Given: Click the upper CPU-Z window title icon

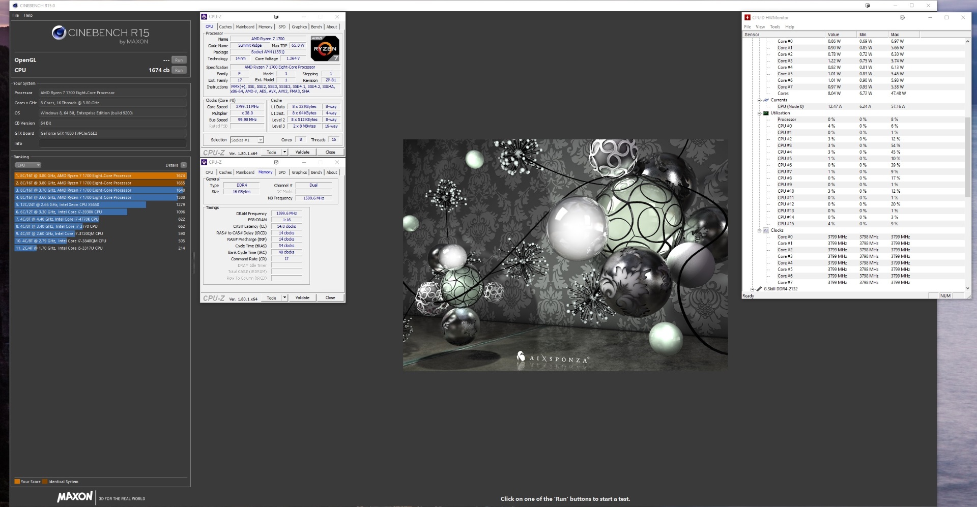Looking at the screenshot, I should (x=204, y=17).
